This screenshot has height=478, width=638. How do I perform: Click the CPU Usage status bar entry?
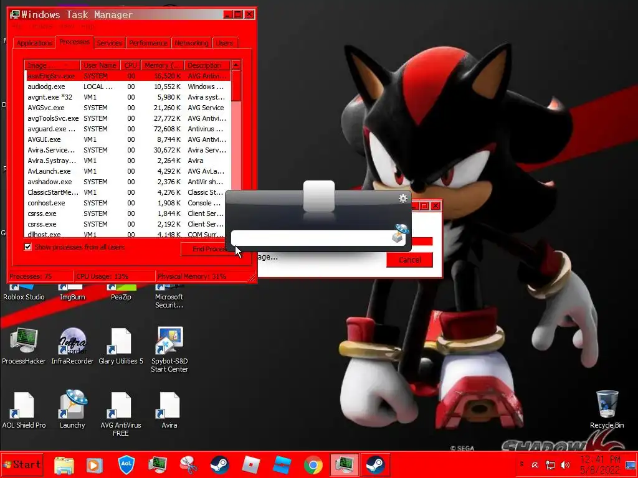(x=115, y=276)
